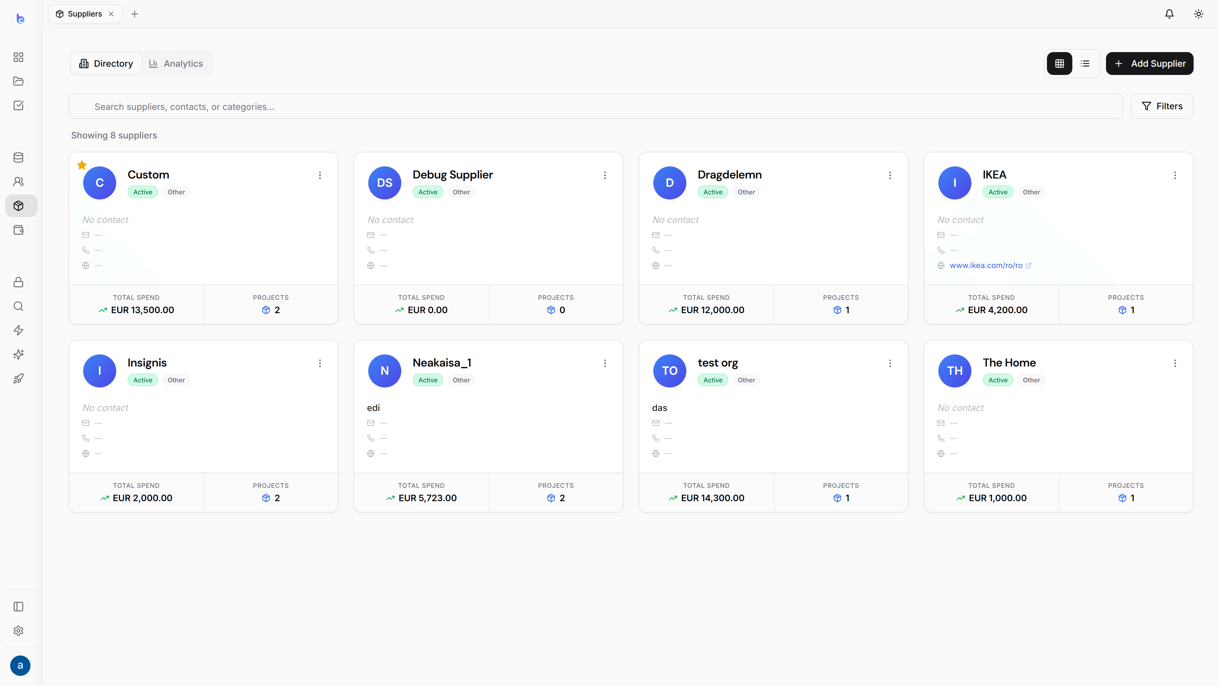The height and width of the screenshot is (686, 1219).
Task: Open the Insignis supplier name
Action: tap(147, 363)
